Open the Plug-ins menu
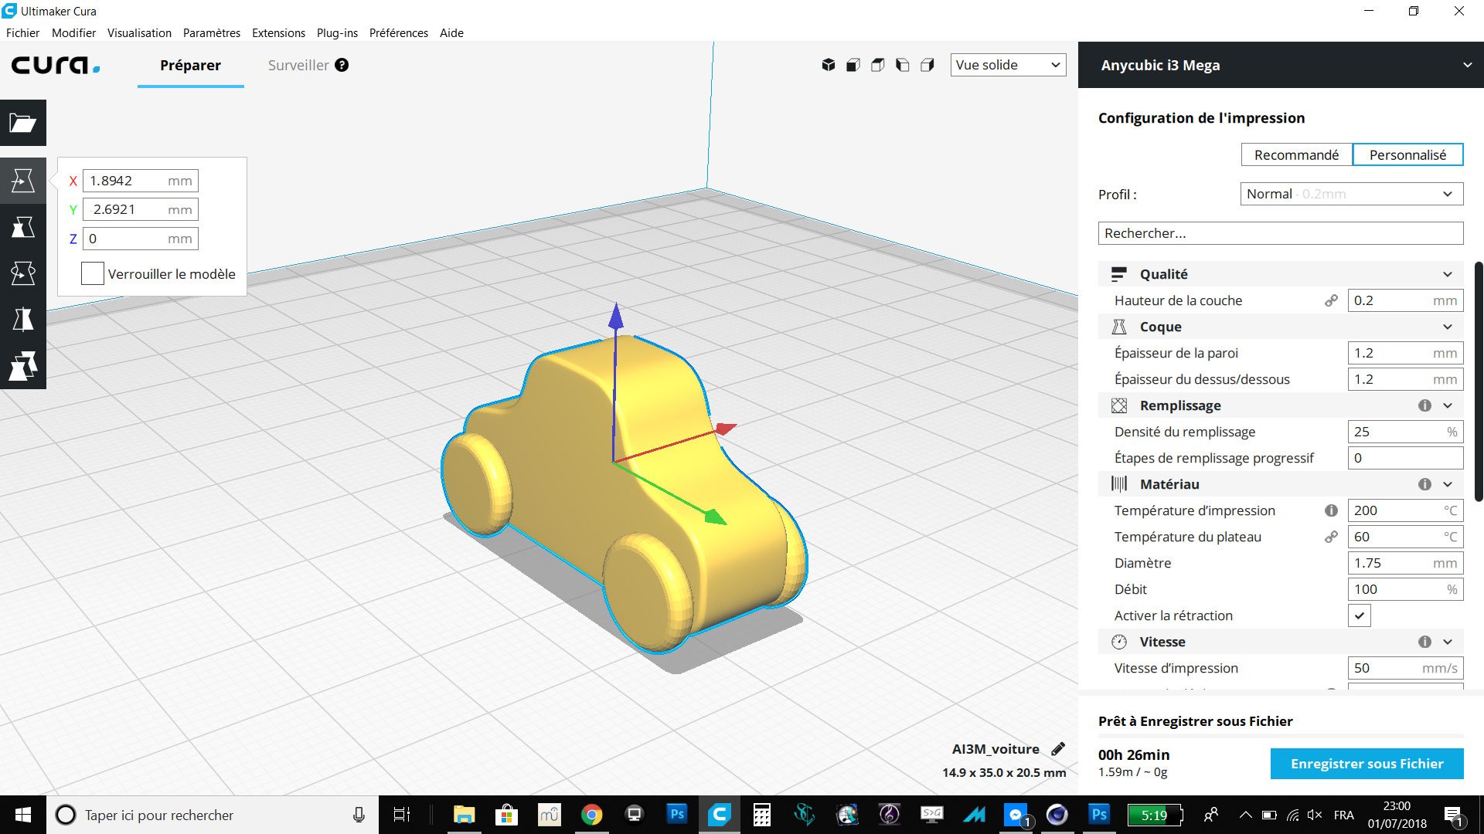The width and height of the screenshot is (1484, 834). (337, 32)
